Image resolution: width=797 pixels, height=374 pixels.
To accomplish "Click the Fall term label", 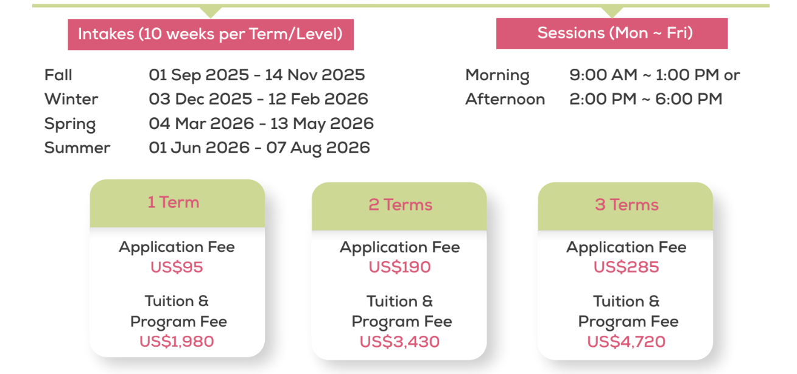I will click(x=58, y=75).
